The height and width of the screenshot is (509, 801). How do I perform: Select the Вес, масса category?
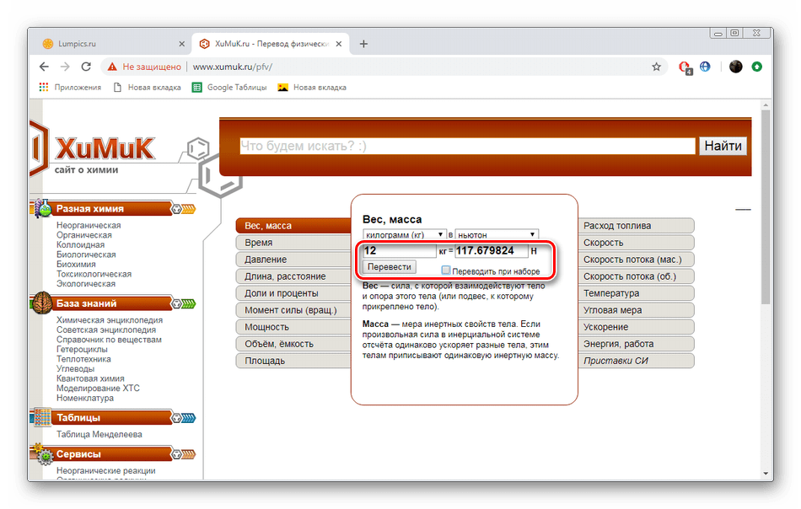point(293,226)
